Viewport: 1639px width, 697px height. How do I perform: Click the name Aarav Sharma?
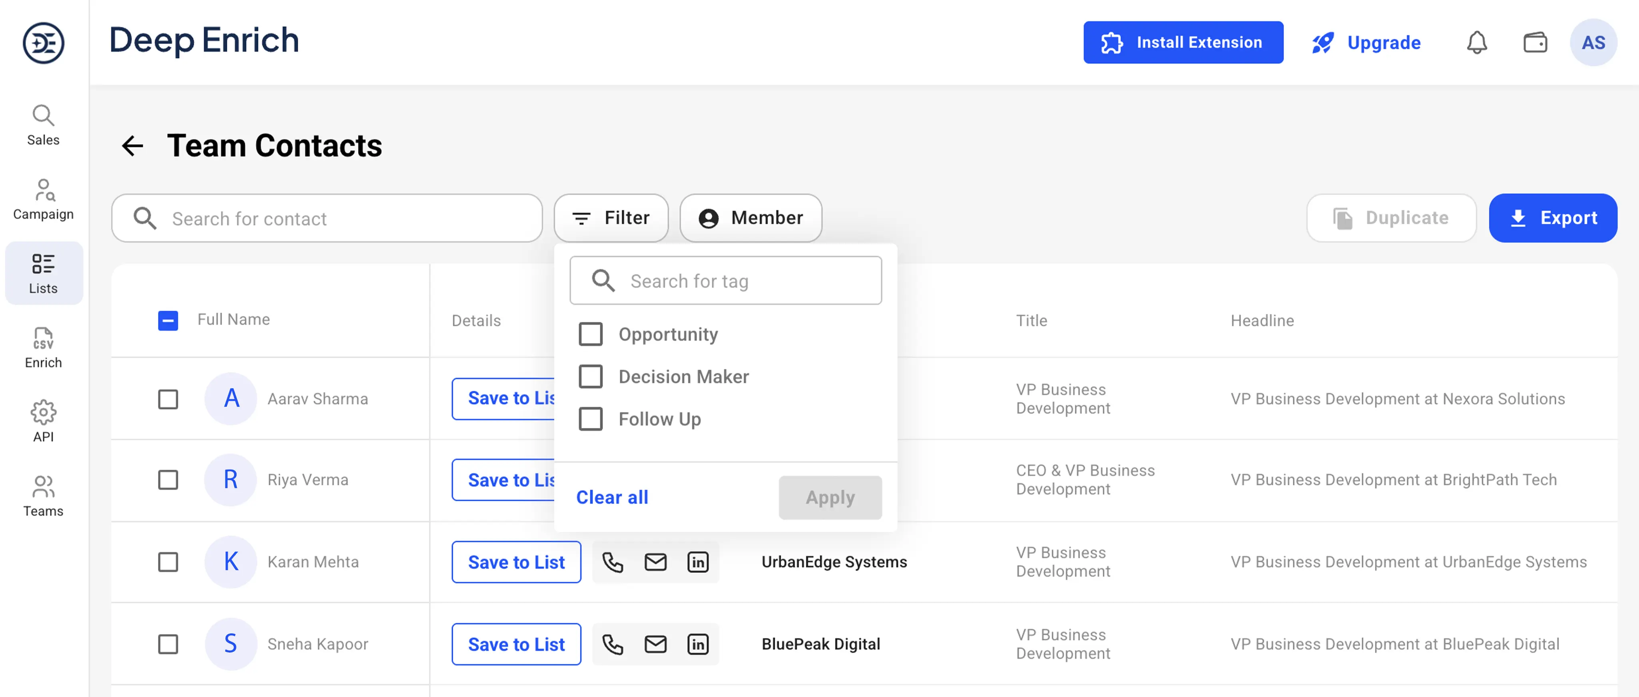pyautogui.click(x=317, y=399)
